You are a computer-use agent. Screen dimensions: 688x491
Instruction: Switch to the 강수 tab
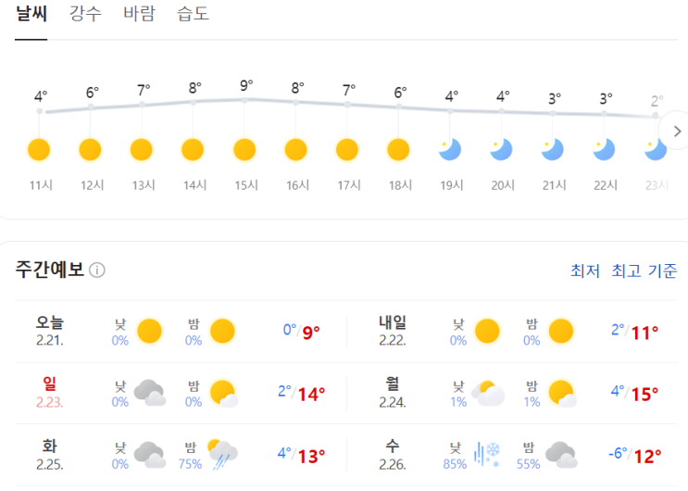coord(85,14)
